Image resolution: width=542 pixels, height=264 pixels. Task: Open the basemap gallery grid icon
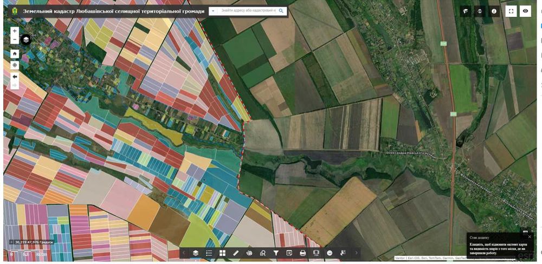(x=222, y=253)
